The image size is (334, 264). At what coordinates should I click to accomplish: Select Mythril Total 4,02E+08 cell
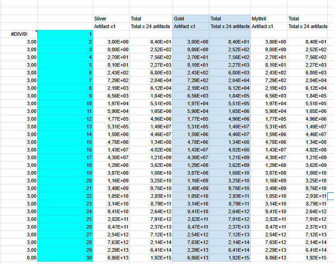tap(307, 150)
